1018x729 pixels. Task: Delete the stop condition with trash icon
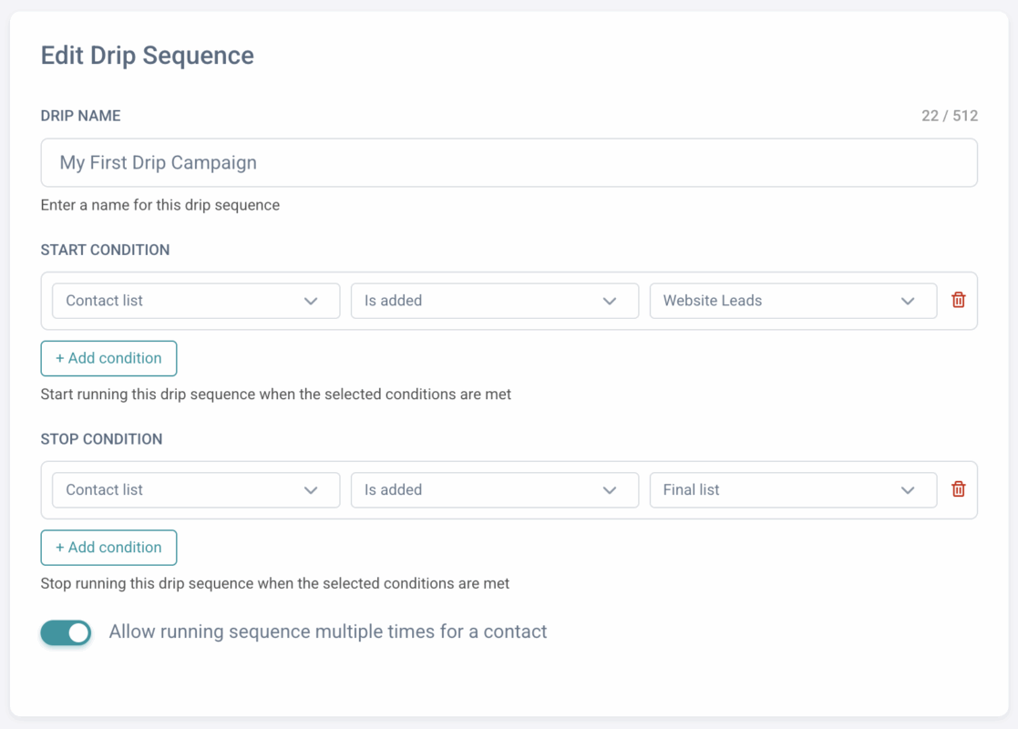[x=958, y=489]
